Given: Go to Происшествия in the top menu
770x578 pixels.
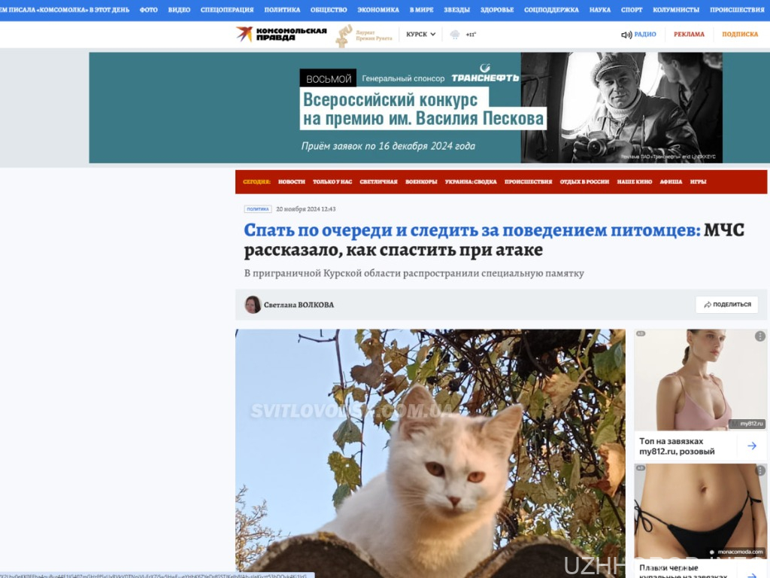Looking at the screenshot, I should click(x=737, y=10).
